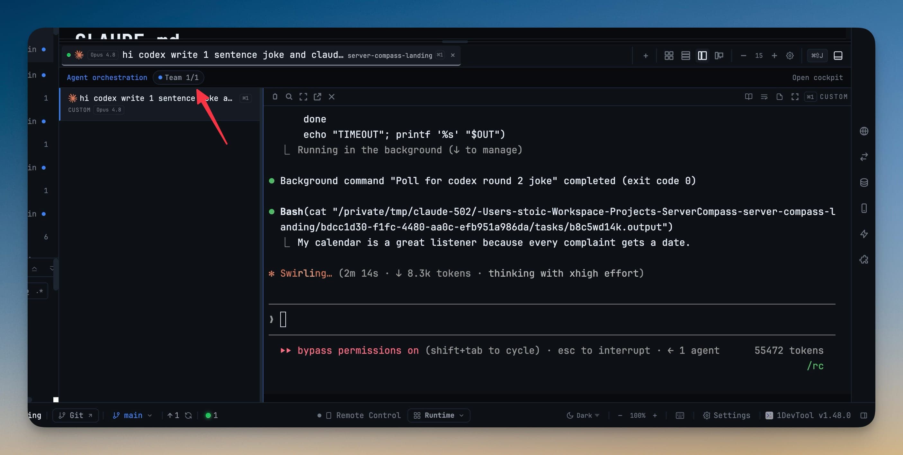Close the terminal pane with X
The width and height of the screenshot is (903, 455).
pos(332,97)
